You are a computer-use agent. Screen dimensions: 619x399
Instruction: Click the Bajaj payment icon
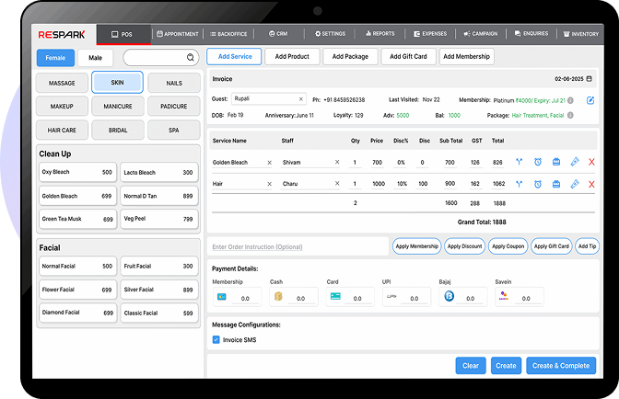point(450,297)
